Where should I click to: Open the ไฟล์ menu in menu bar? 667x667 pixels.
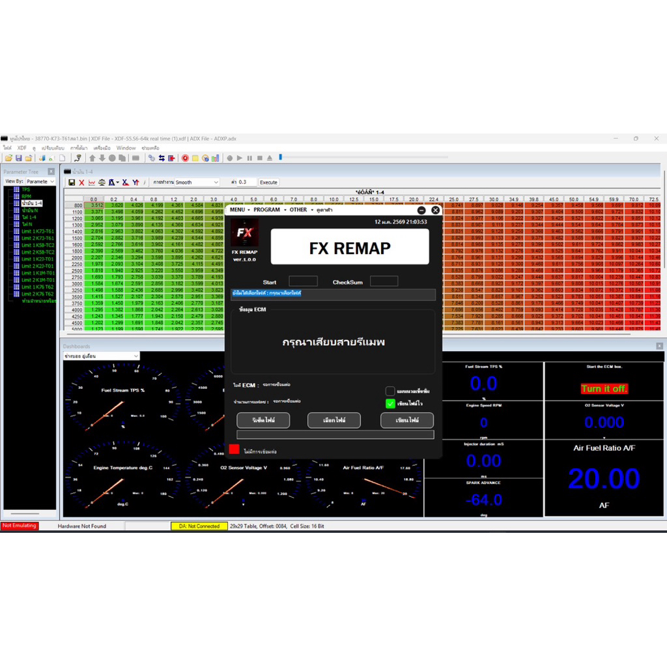click(x=7, y=148)
